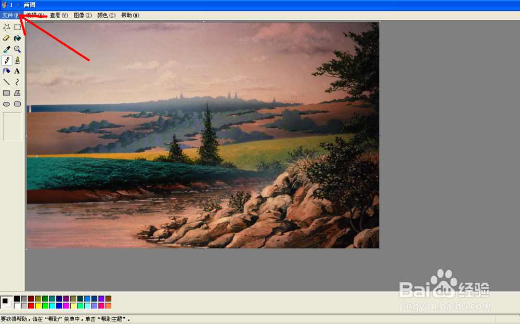Click the status bar help hint text
Screen dimensions: 520x324
click(65, 319)
